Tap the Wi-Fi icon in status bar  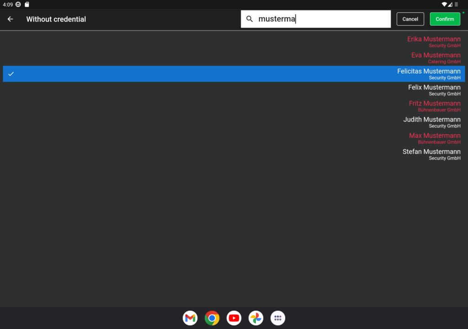point(444,5)
